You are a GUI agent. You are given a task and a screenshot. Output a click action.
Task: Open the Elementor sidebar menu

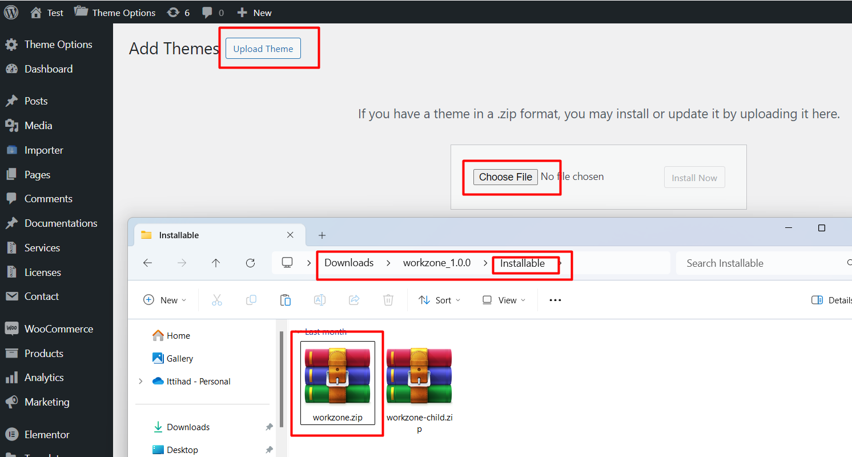click(x=47, y=435)
